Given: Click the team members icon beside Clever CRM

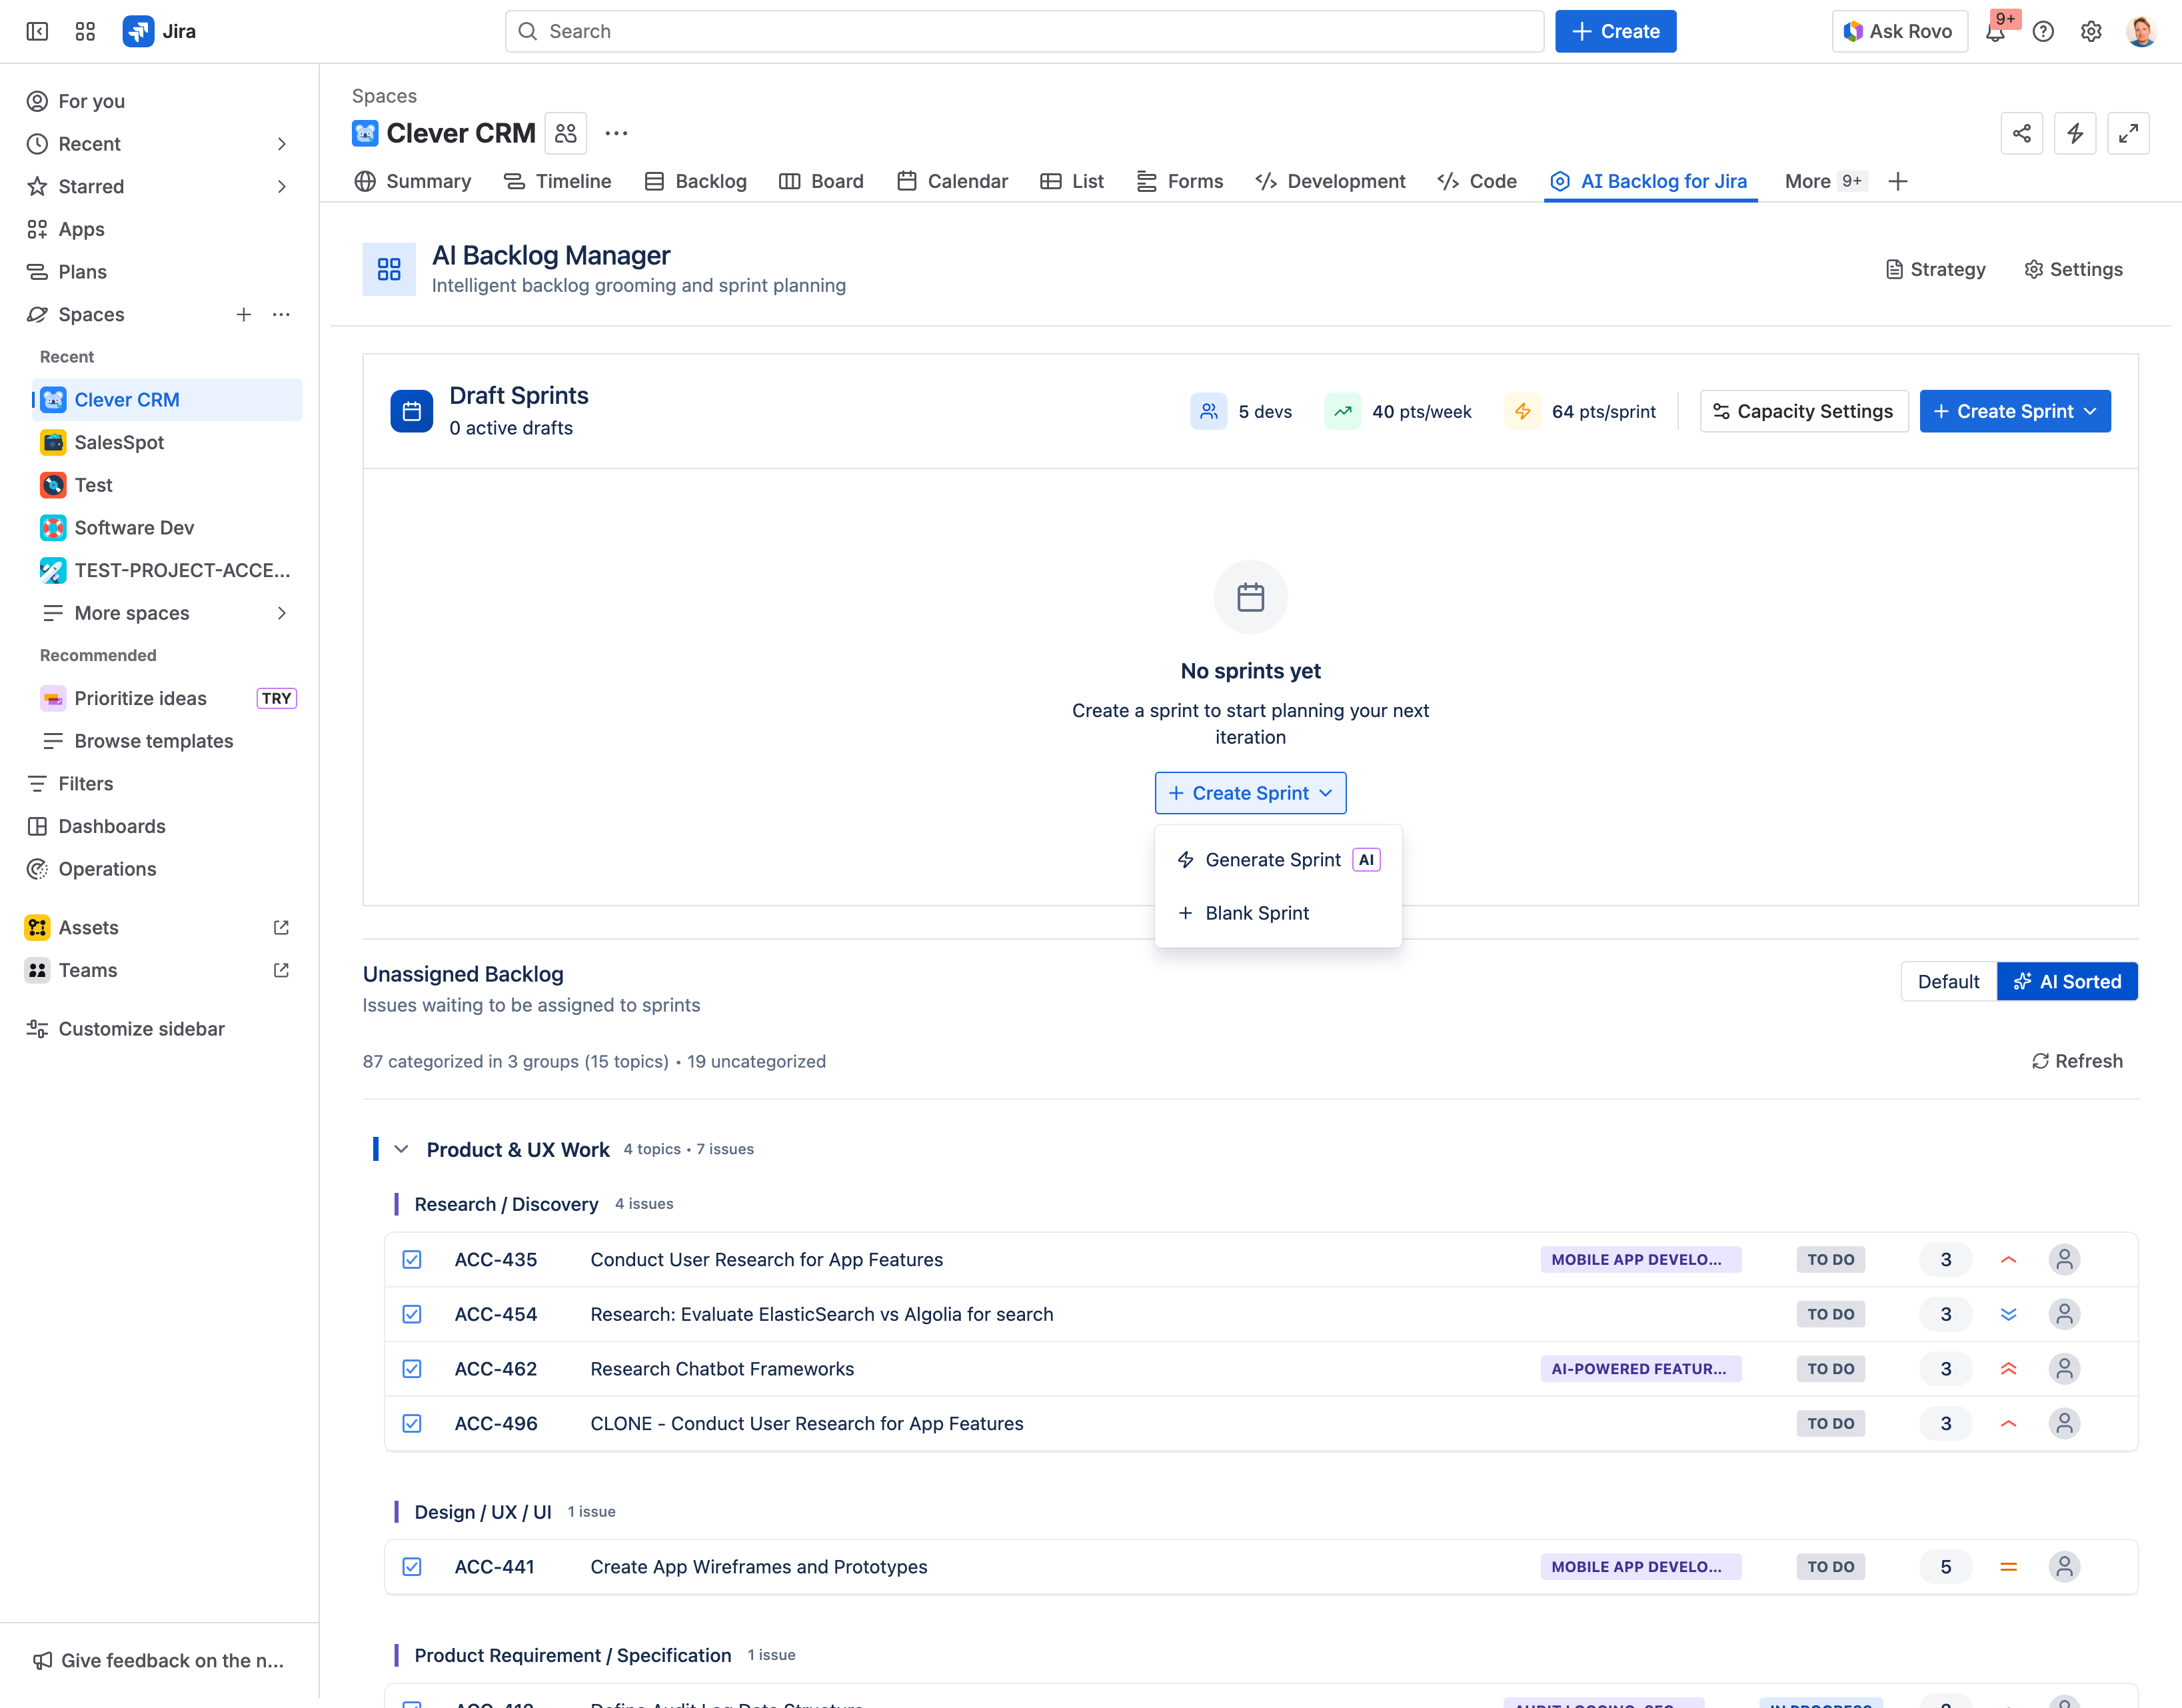Looking at the screenshot, I should coord(565,133).
